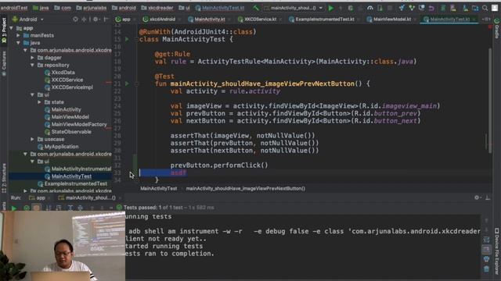Click the Gradle side tool button
This screenshot has width=501, height=281.
pyautogui.click(x=497, y=29)
